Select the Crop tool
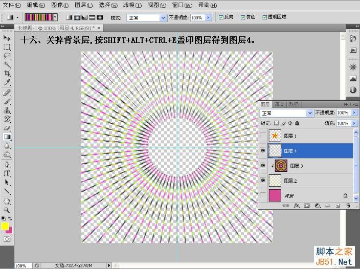Viewport: 360px width, 269px height. click(7, 74)
